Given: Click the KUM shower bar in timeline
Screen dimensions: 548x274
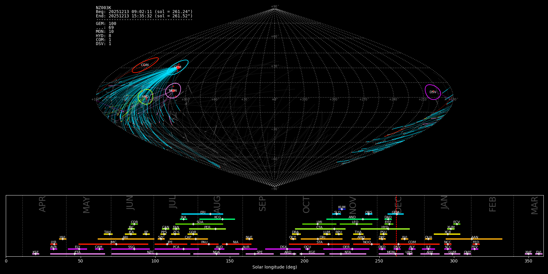Looking at the screenshot, I should tap(342, 209).
